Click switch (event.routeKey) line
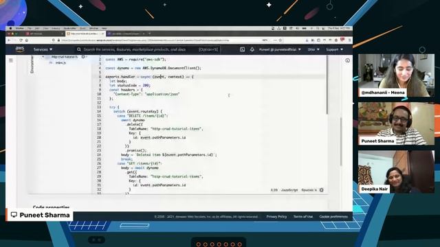The height and width of the screenshot is (247, 440). [x=137, y=111]
